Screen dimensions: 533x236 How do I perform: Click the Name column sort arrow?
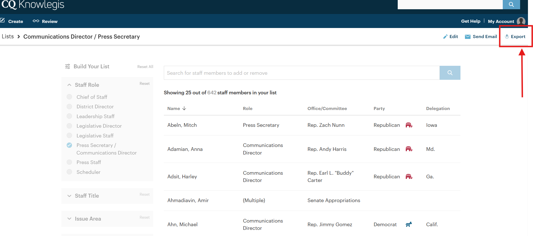click(184, 109)
